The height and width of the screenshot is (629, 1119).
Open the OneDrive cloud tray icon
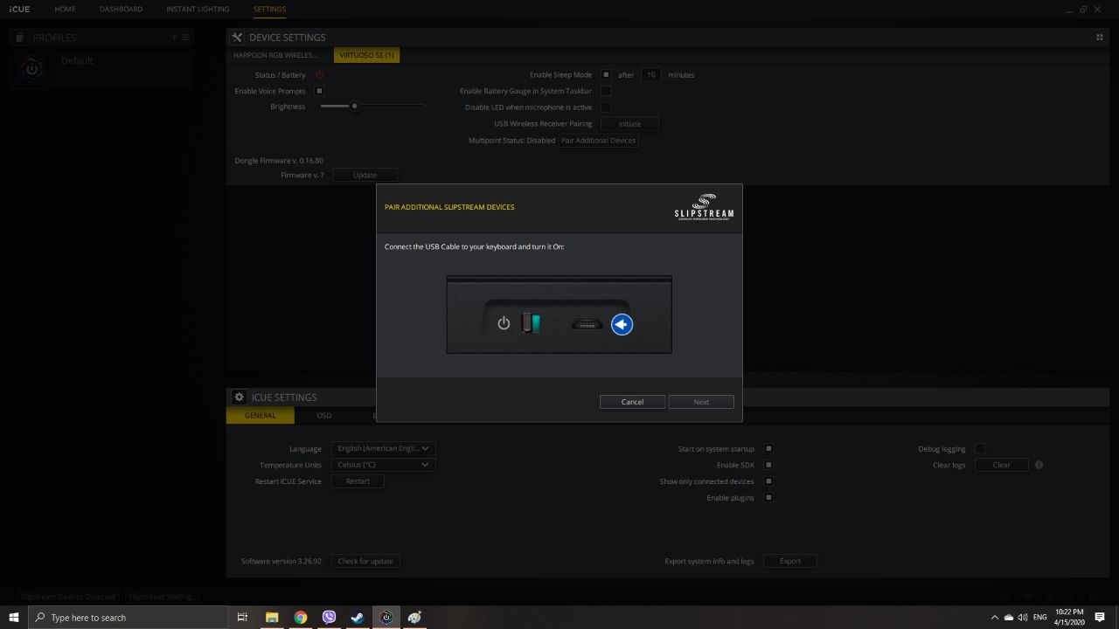click(x=1008, y=618)
